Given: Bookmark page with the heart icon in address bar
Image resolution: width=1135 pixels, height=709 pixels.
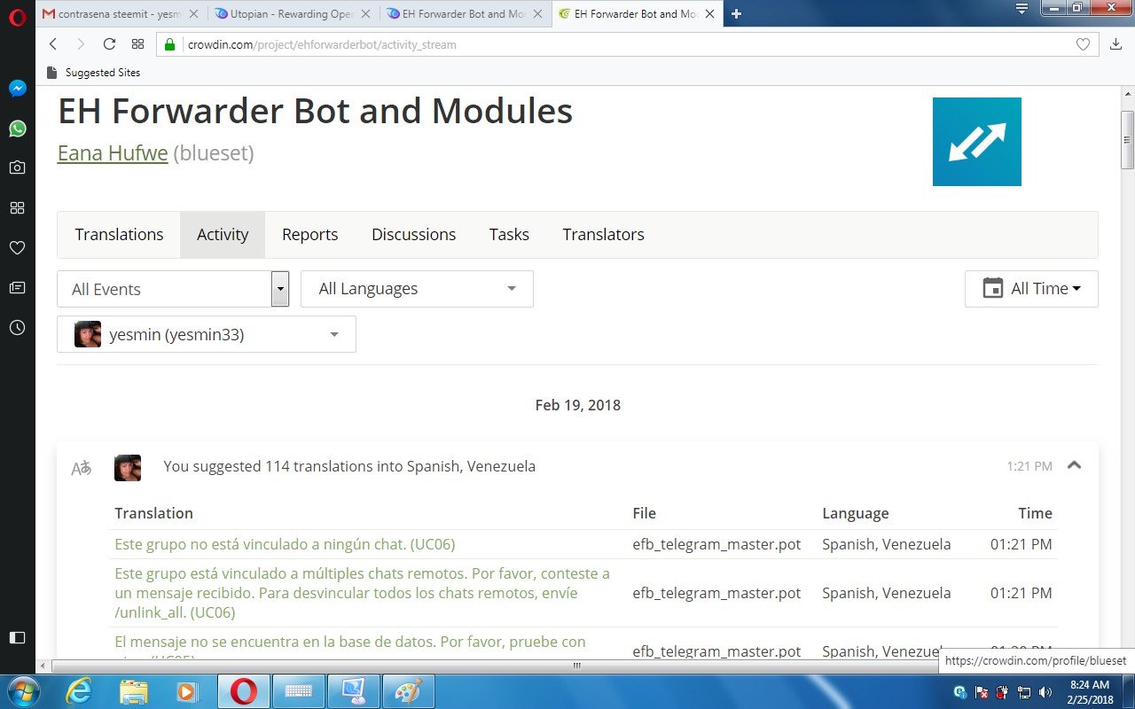Looking at the screenshot, I should 1083,44.
